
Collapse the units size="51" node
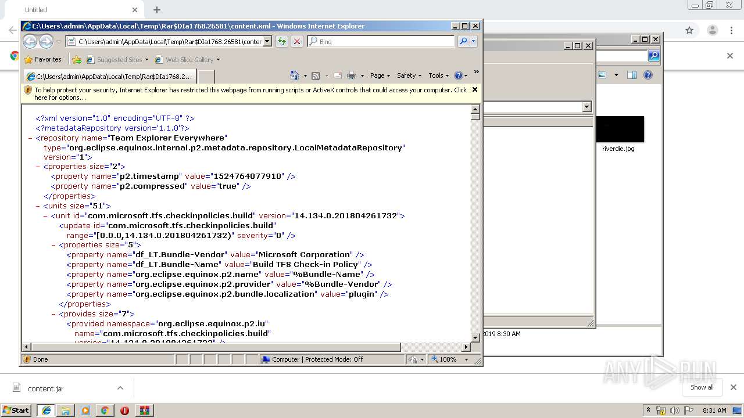pos(38,206)
